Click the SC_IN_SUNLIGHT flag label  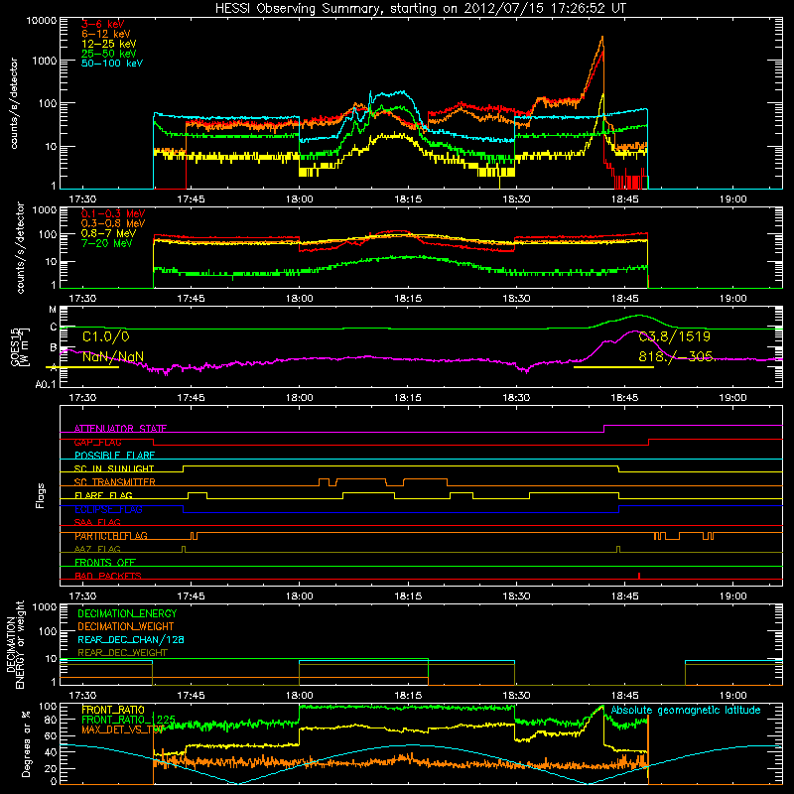pyautogui.click(x=114, y=468)
